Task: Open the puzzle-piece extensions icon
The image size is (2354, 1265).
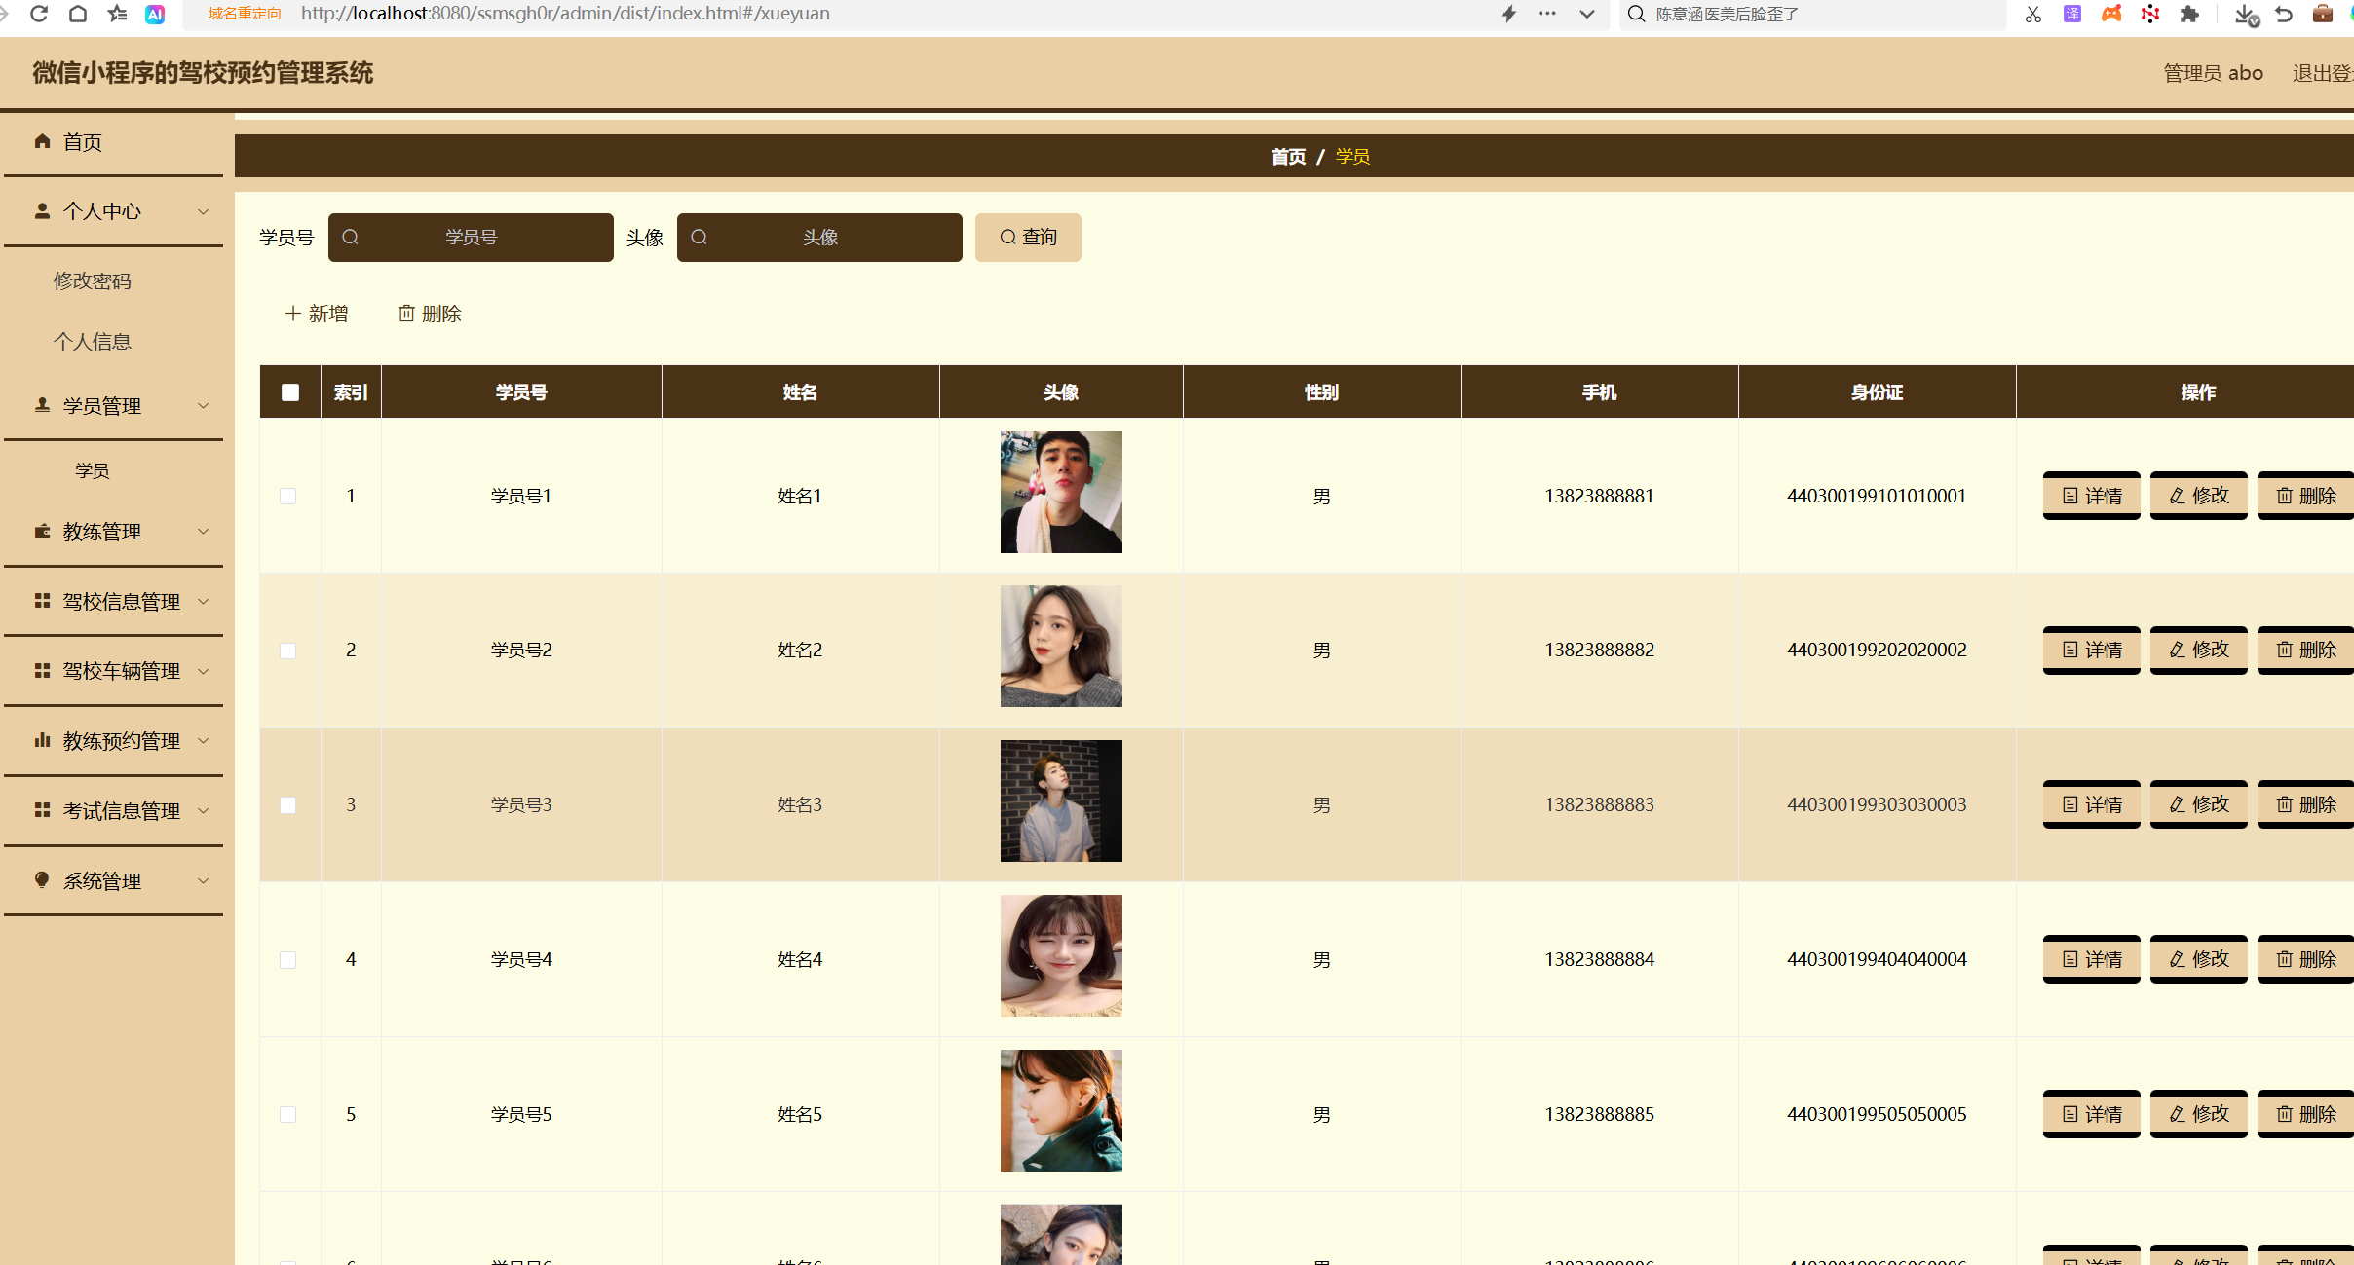Action: [2189, 14]
